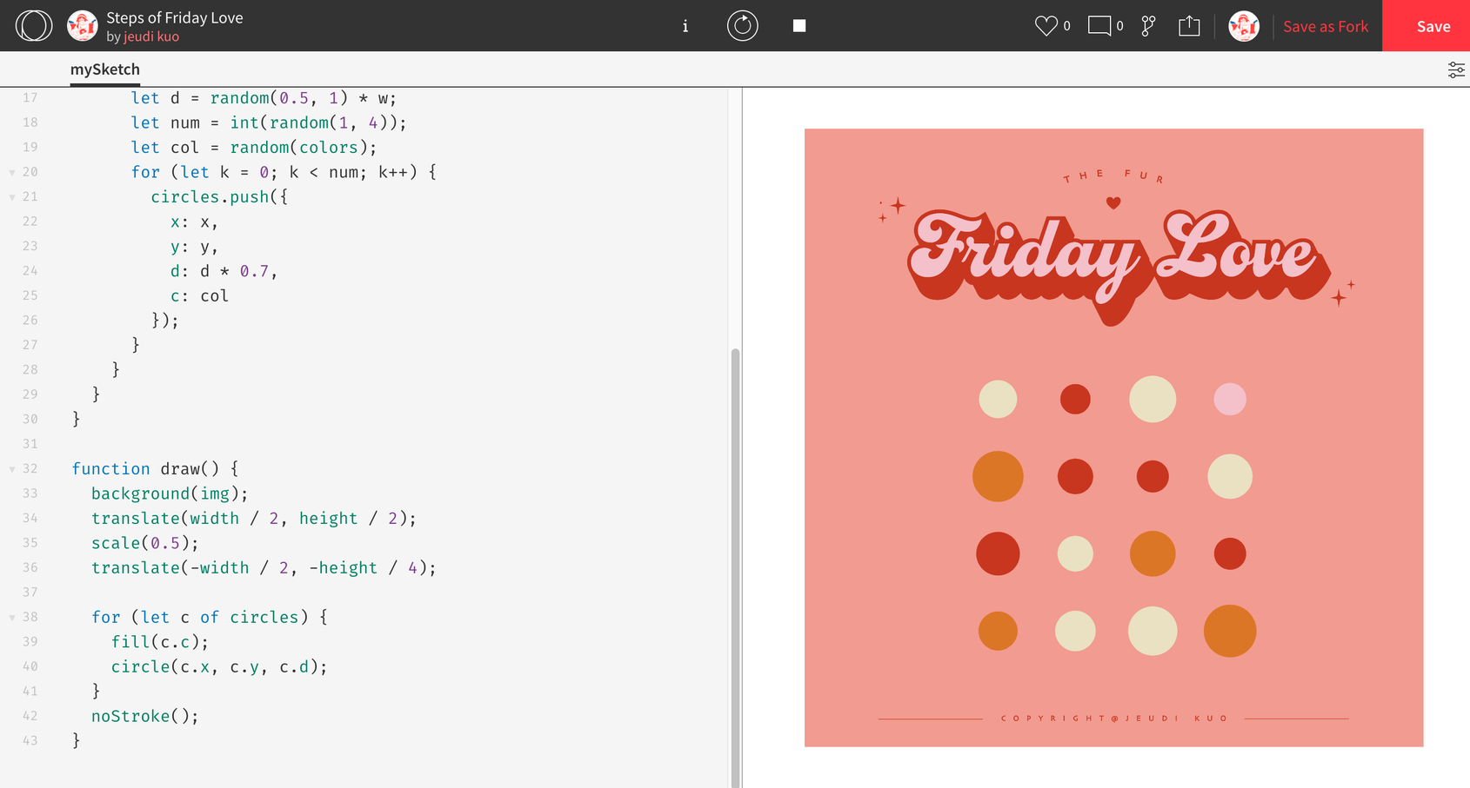This screenshot has width=1470, height=788.
Task: Click the Save as Fork link
Action: [1325, 26]
